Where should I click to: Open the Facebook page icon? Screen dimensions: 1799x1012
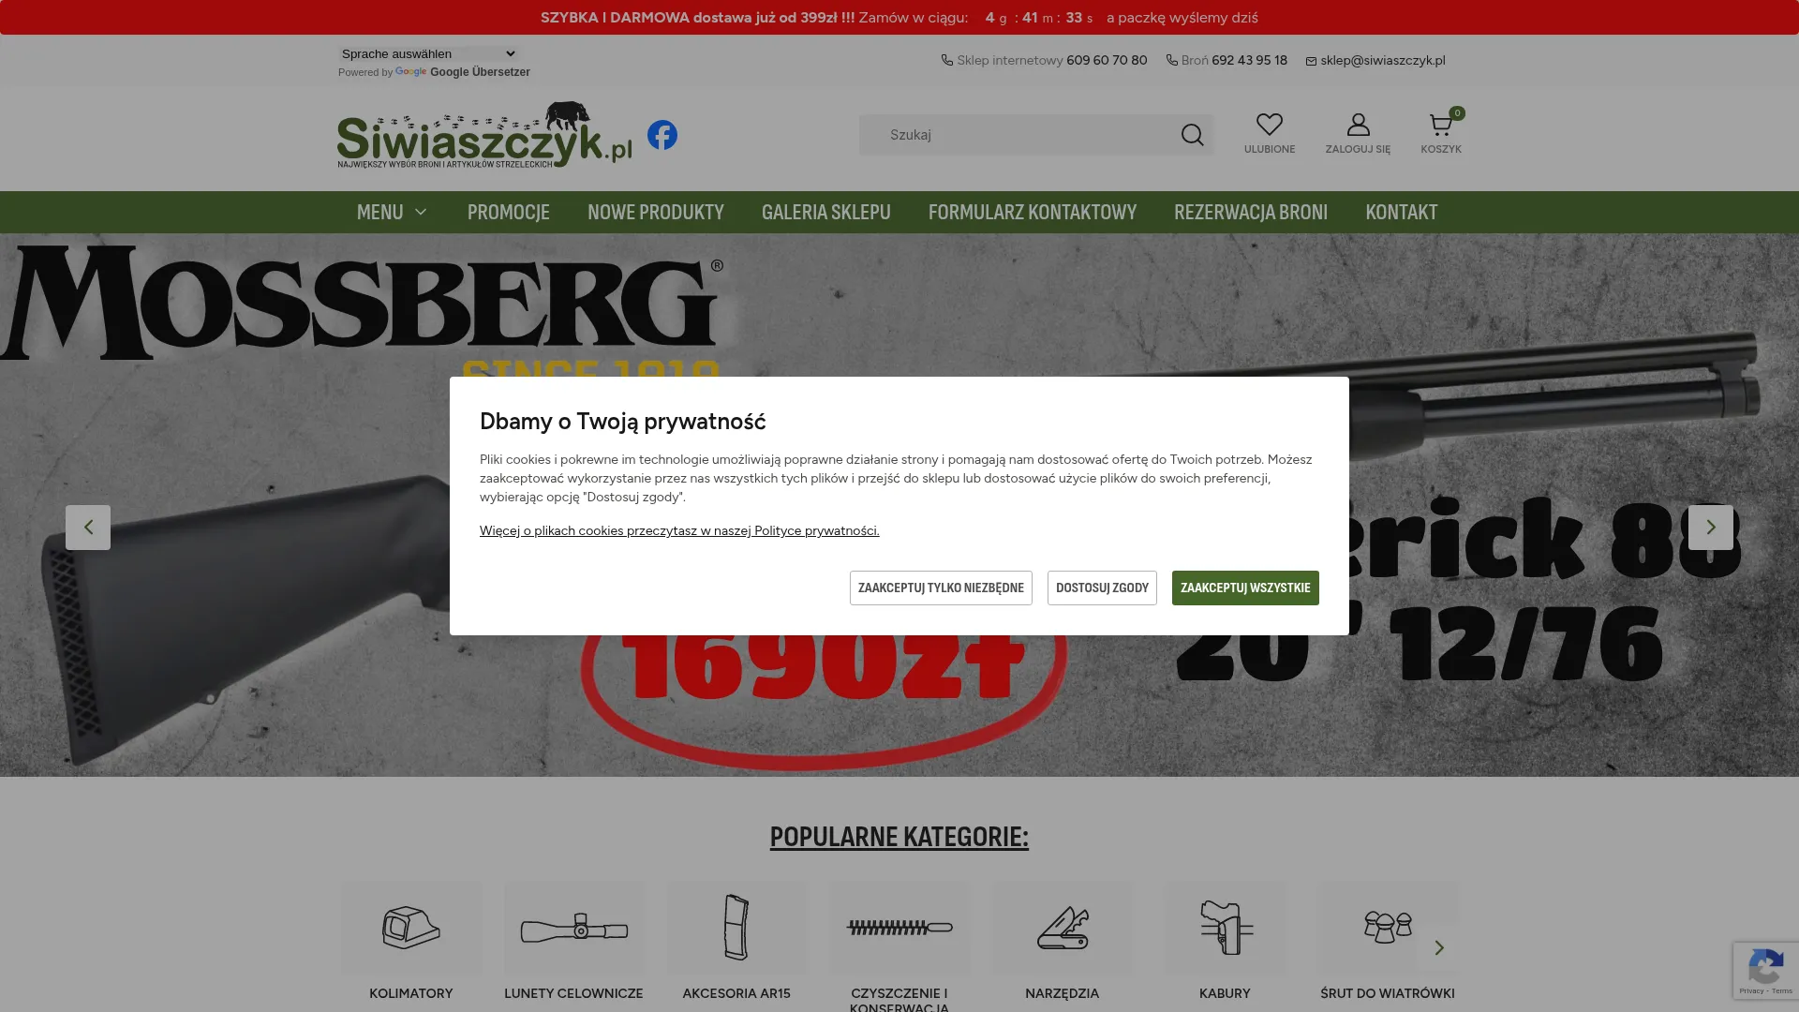[x=662, y=134]
